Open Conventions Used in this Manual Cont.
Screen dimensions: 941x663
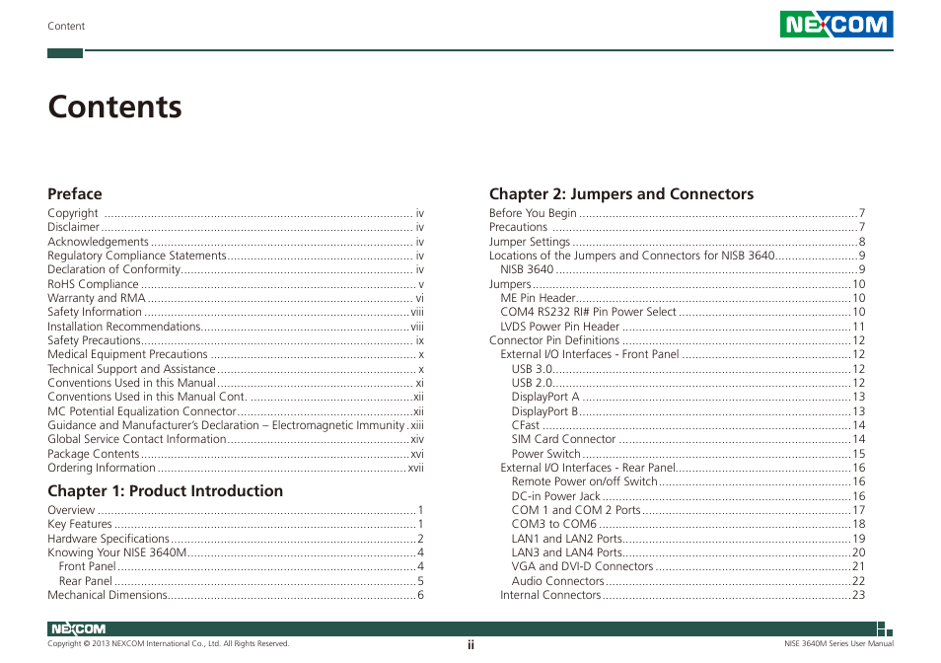tap(236, 397)
